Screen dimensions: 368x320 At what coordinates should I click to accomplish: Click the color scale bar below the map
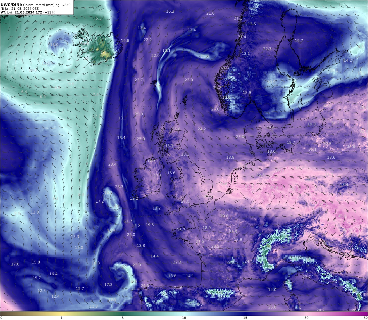(x=184, y=313)
